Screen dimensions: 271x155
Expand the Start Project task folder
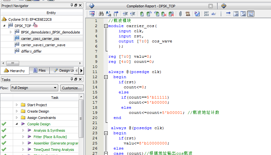point(17,105)
